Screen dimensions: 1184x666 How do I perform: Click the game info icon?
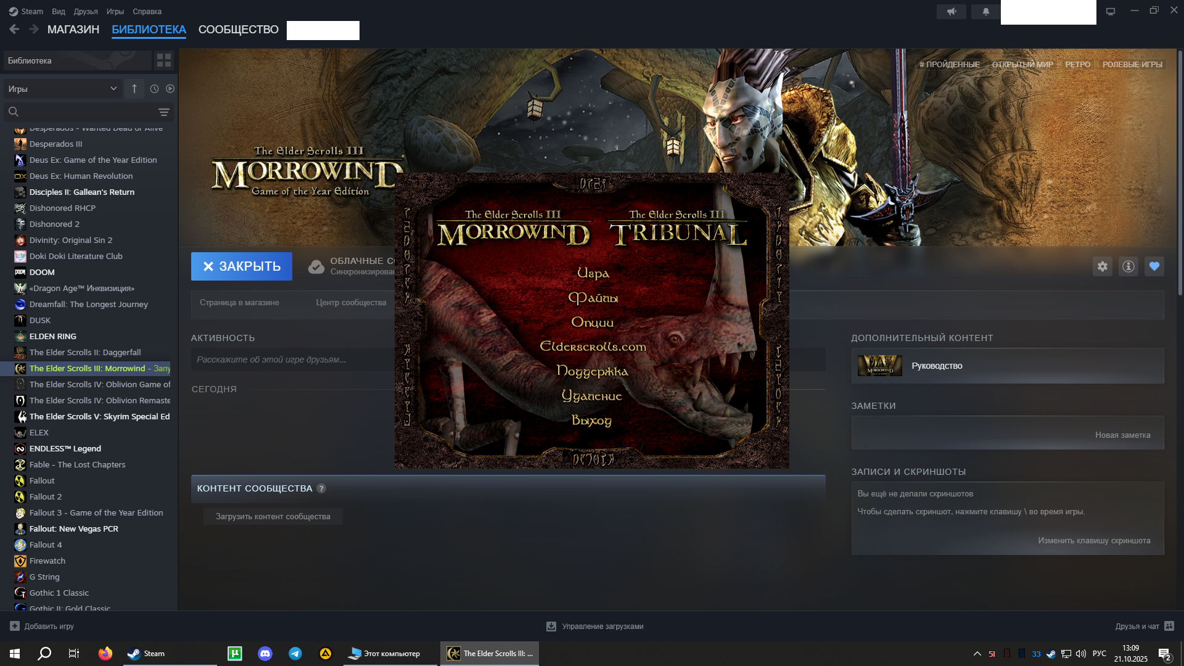tap(1128, 266)
